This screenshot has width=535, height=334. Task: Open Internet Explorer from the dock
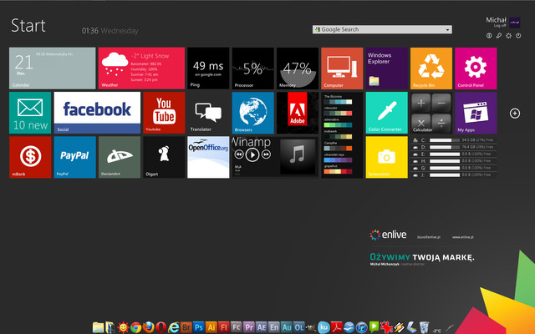click(x=174, y=327)
